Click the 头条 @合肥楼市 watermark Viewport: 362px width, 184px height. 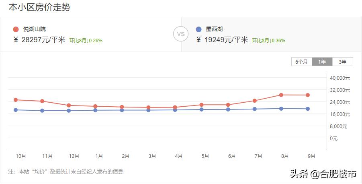click(x=323, y=174)
